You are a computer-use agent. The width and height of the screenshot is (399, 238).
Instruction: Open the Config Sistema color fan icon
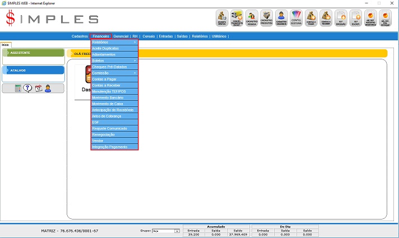pyautogui.click(x=296, y=18)
